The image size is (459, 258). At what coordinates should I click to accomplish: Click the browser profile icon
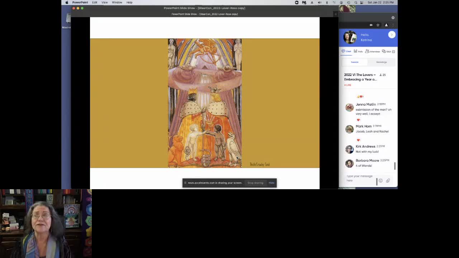point(386,25)
